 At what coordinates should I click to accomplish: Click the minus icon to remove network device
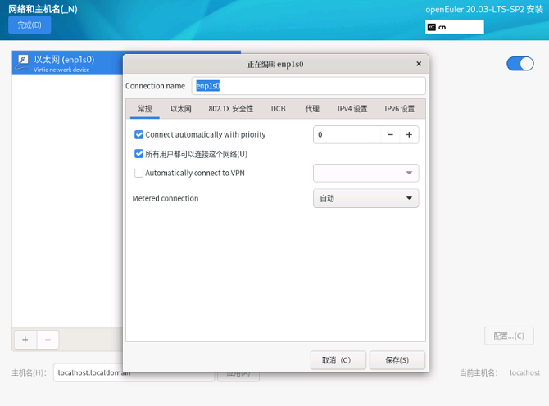[x=48, y=339]
